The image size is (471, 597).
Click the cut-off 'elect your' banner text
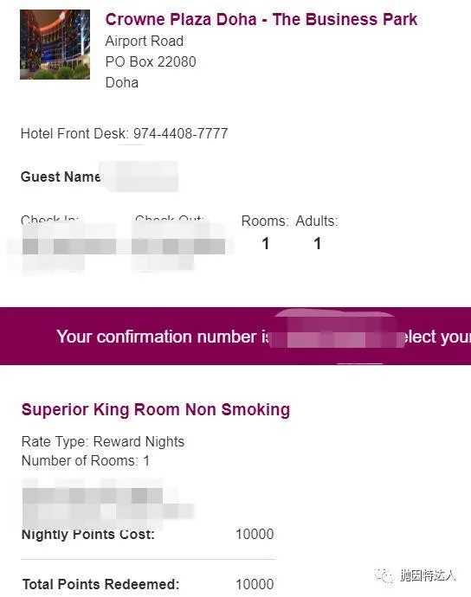pyautogui.click(x=436, y=337)
